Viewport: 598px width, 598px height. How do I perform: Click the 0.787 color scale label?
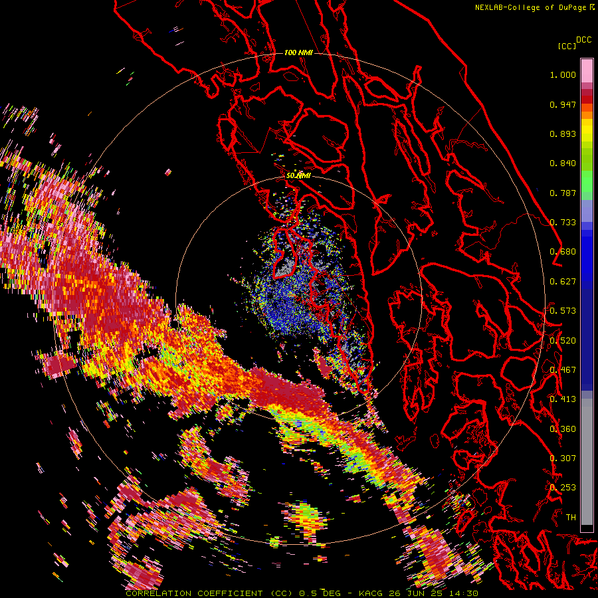563,193
